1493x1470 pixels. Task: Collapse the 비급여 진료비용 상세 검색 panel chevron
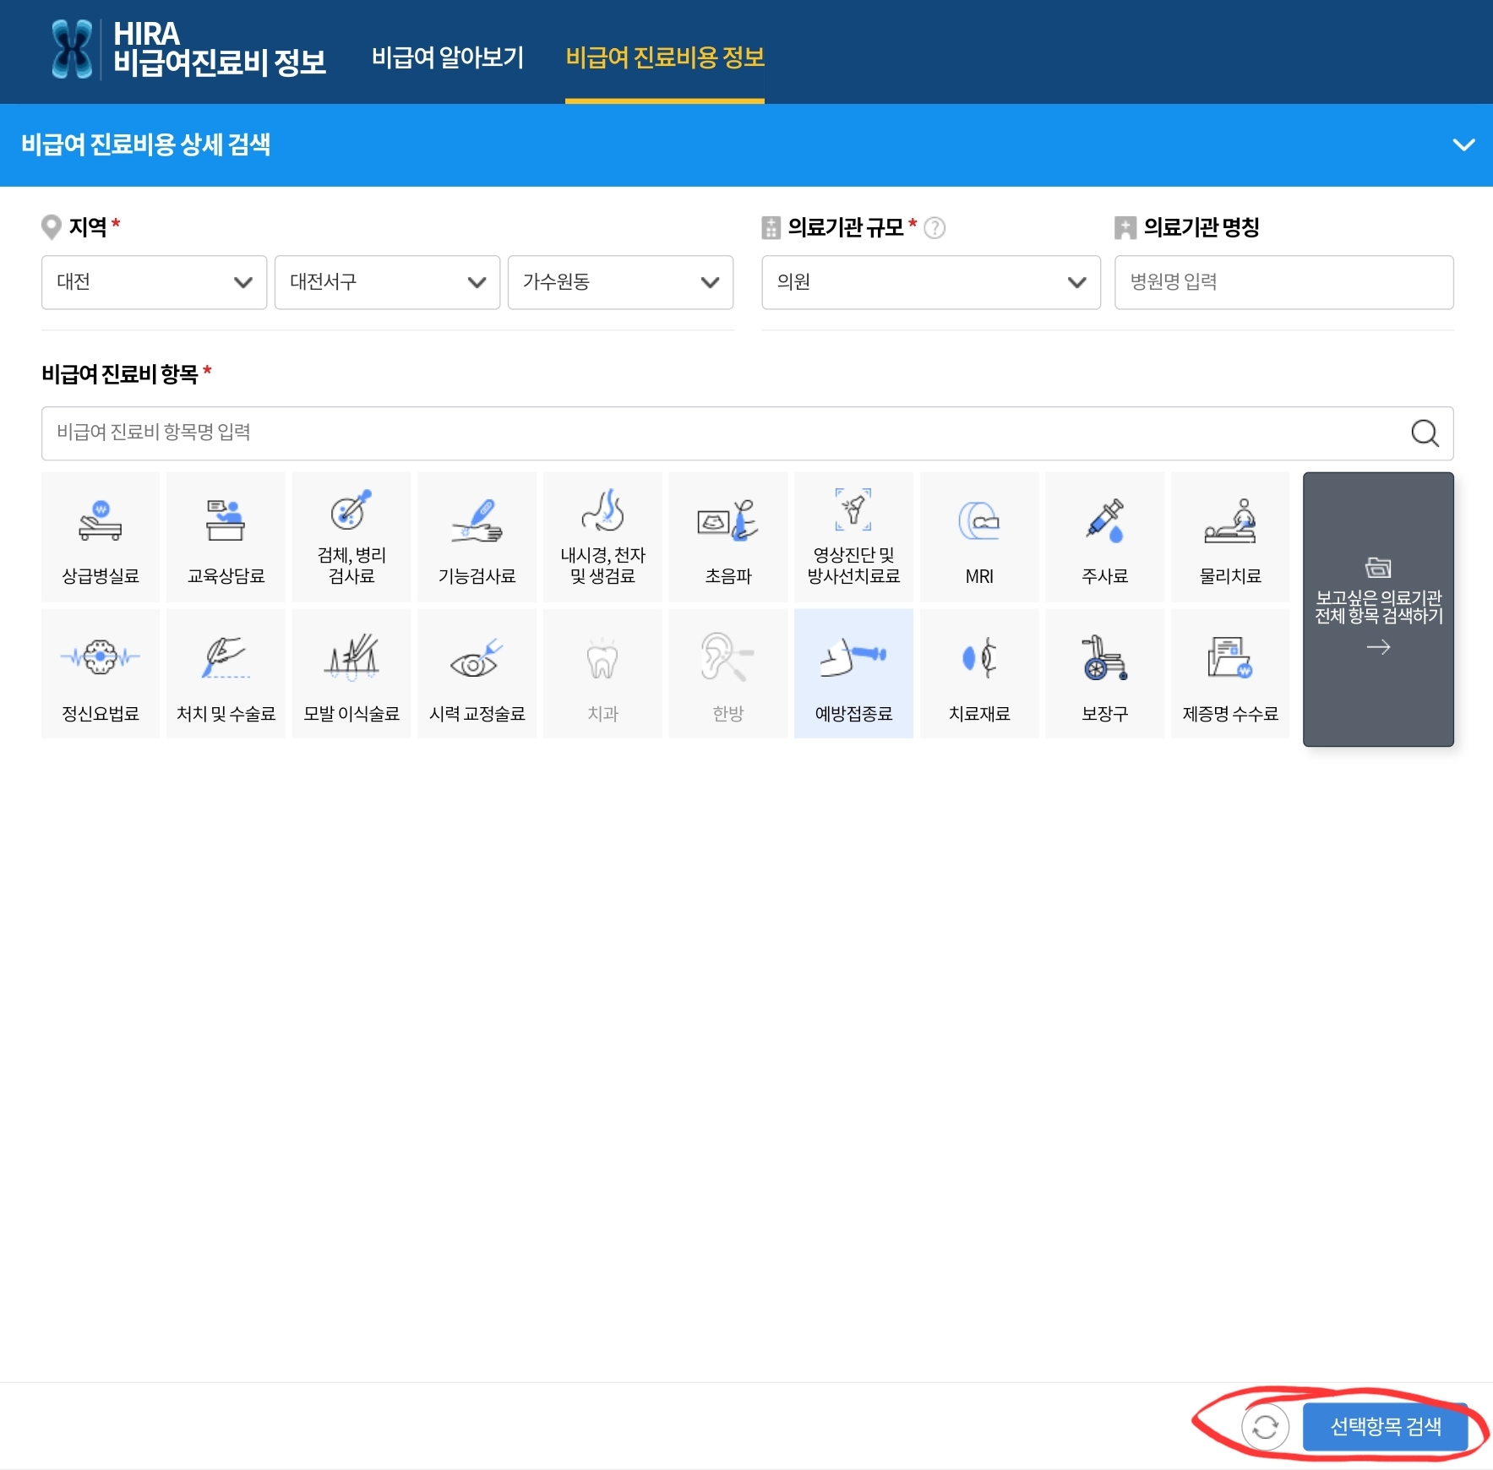point(1463,145)
